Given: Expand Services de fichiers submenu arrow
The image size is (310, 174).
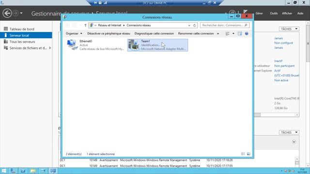Looking at the screenshot, I should tap(50, 48).
